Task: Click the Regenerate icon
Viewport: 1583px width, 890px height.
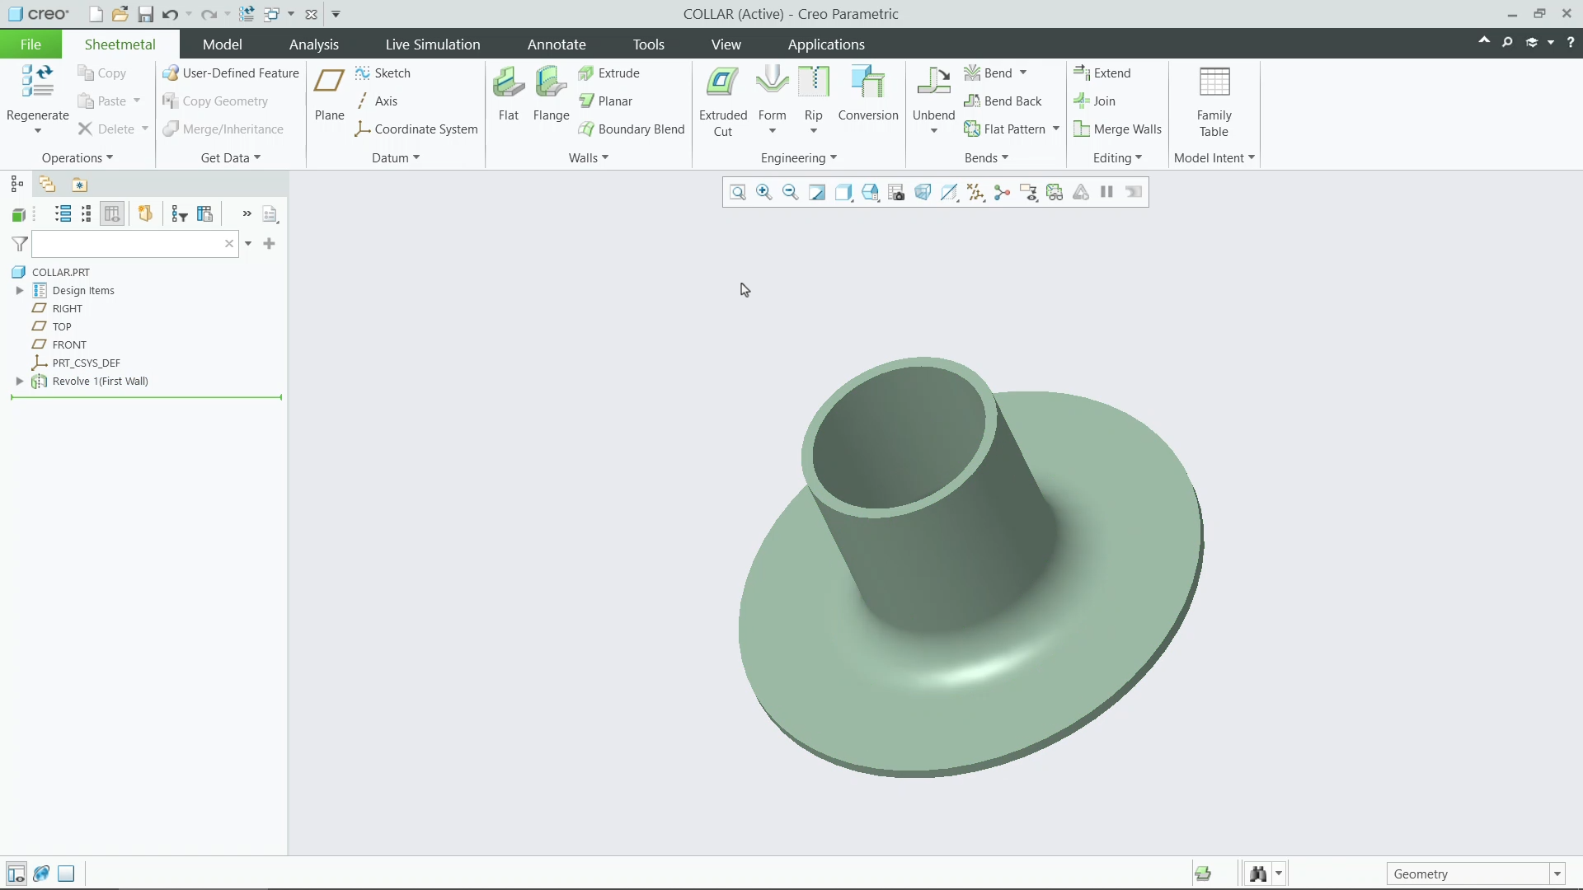Action: [37, 82]
